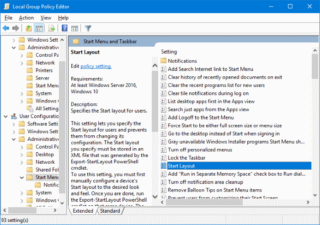
Task: Click the Server folder icon in the tree
Action: pos(30,78)
